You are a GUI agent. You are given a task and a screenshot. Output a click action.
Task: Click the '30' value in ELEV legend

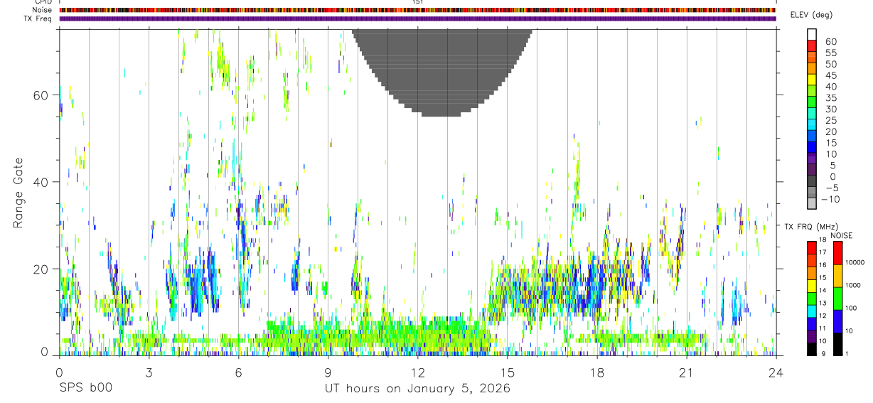(830, 109)
